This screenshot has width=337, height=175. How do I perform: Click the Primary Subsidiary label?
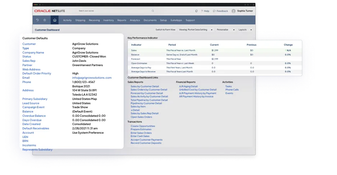coord(35,99)
